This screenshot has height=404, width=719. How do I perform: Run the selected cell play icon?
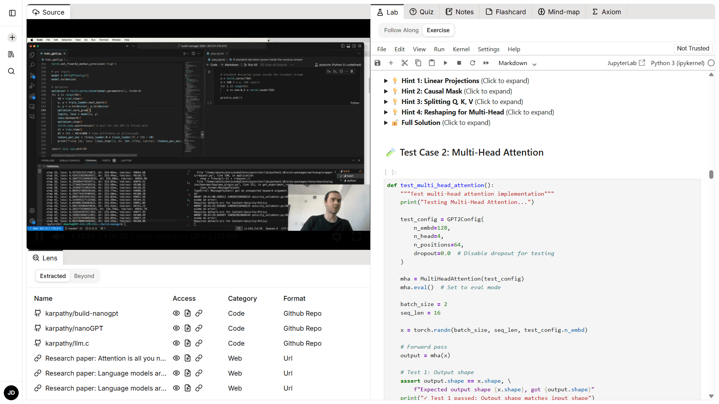click(x=445, y=63)
